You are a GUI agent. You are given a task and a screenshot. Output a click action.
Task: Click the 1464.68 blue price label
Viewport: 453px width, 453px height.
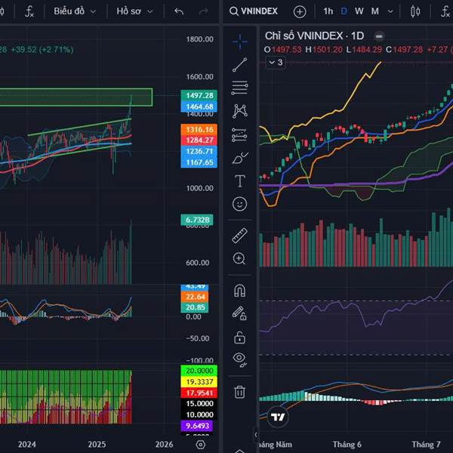199,106
